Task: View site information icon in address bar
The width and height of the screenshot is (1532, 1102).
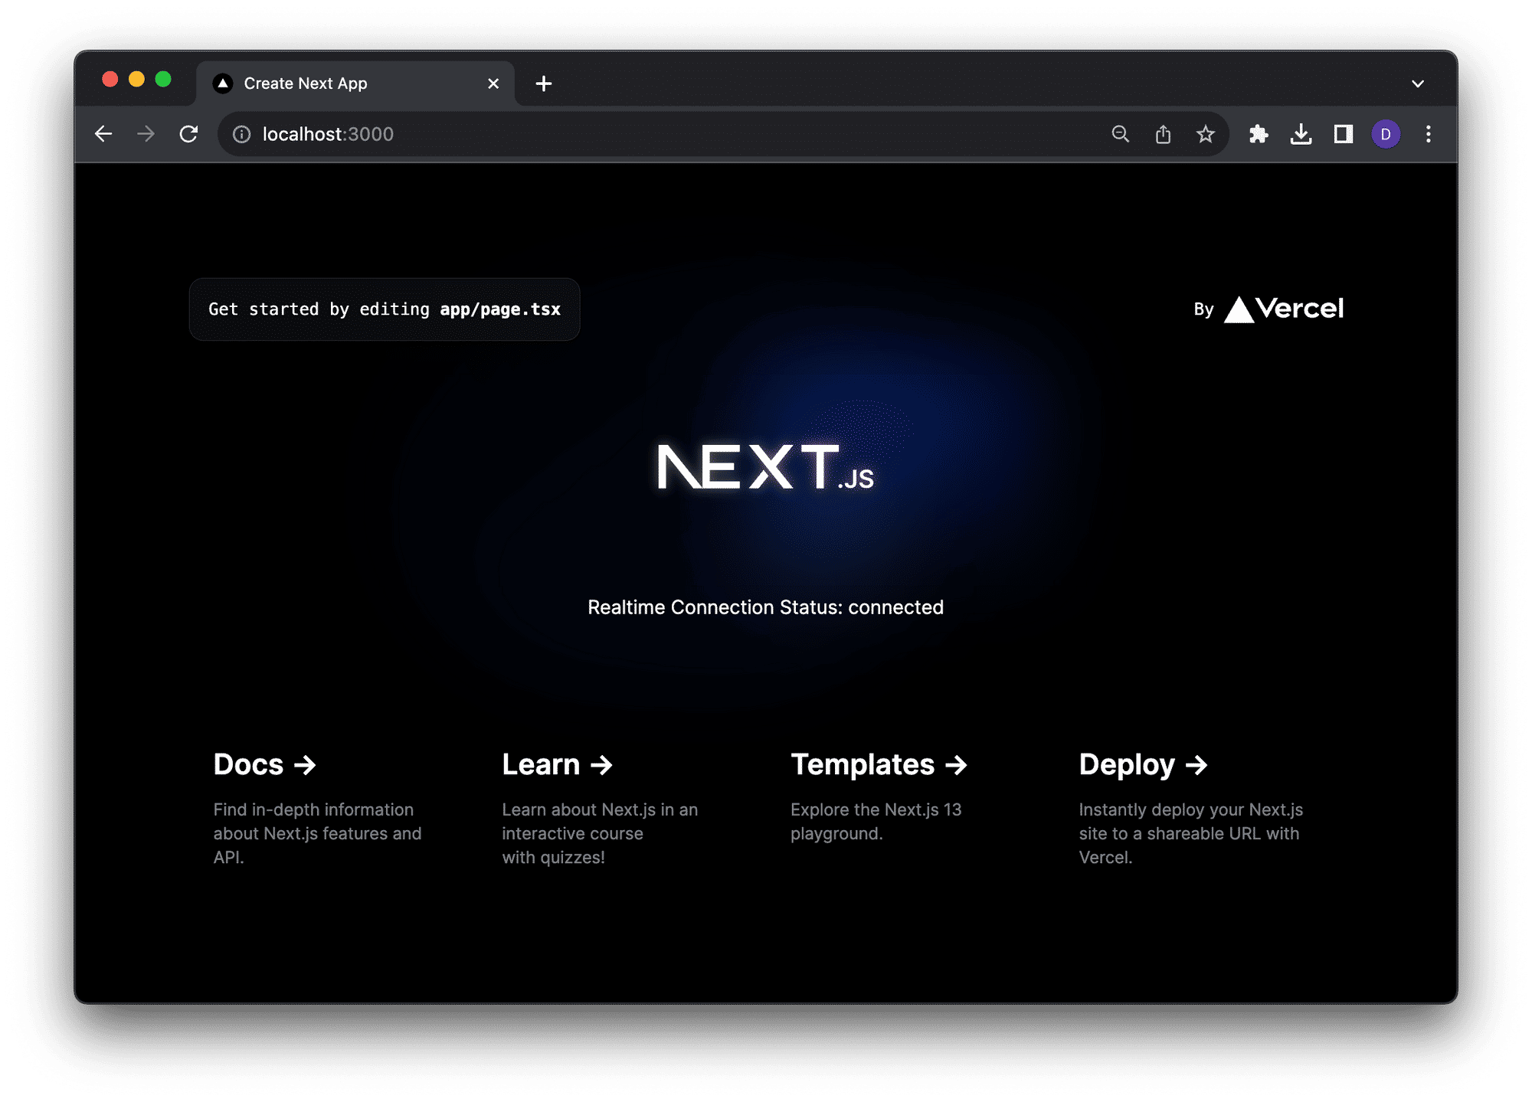Action: [x=242, y=135]
